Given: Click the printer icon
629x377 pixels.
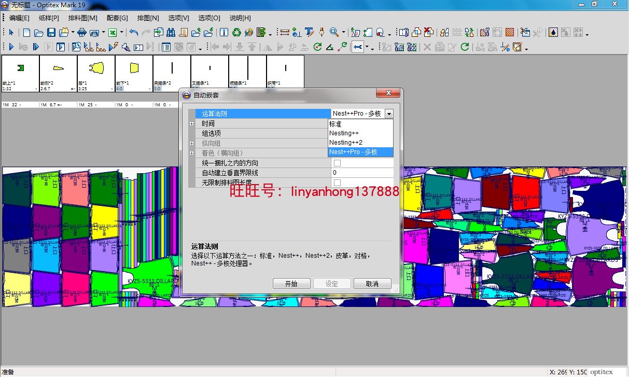Looking at the screenshot, I should click(81, 32).
